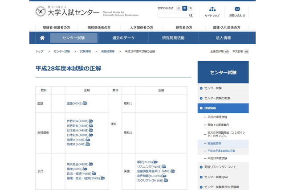Collapse highlighted 試験情報 sidebar section
The image size is (285, 190).
(223, 108)
